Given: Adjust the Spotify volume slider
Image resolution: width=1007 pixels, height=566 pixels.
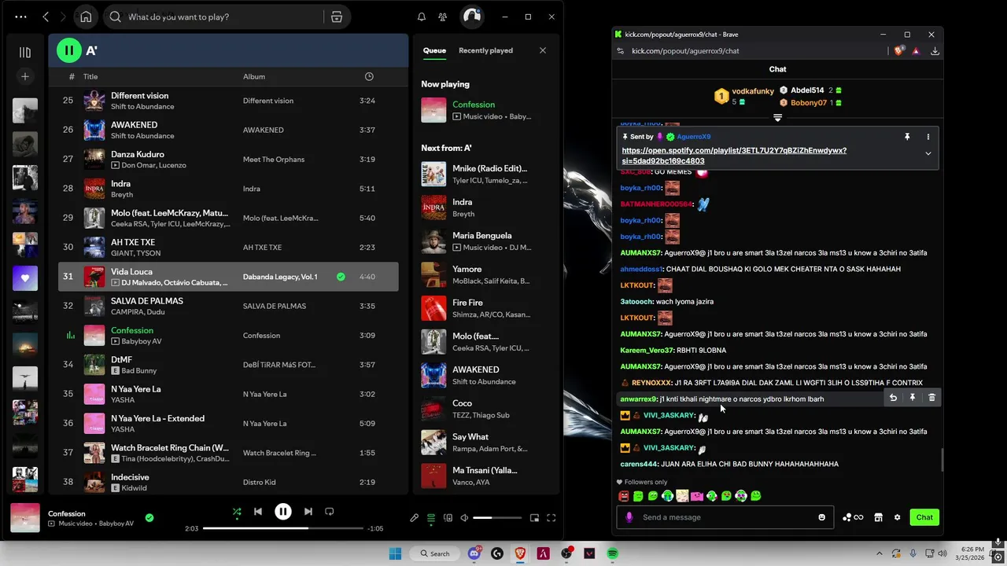Looking at the screenshot, I should click(x=496, y=518).
